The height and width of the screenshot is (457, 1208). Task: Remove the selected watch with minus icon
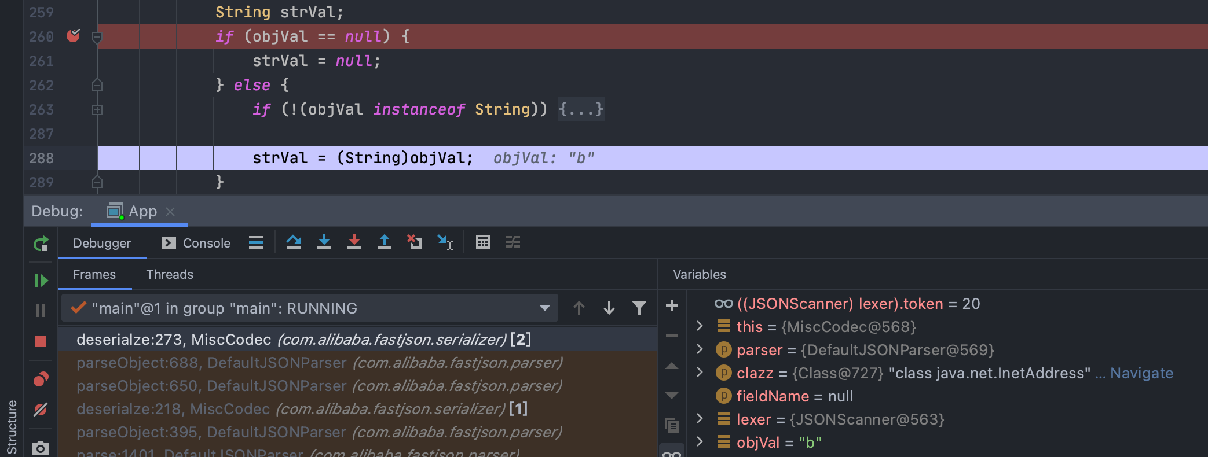[672, 336]
